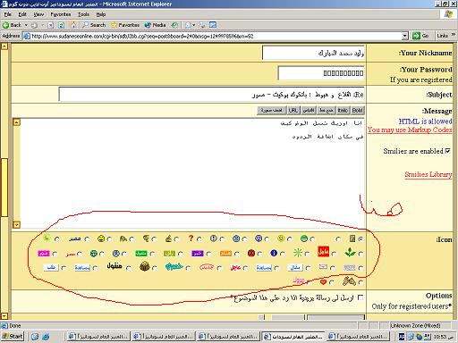Open the Favorites star button
458x343 pixels.
pyautogui.click(x=125, y=25)
